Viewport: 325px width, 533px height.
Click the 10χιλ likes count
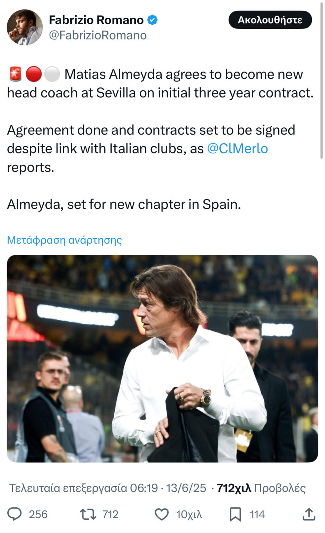point(189,514)
